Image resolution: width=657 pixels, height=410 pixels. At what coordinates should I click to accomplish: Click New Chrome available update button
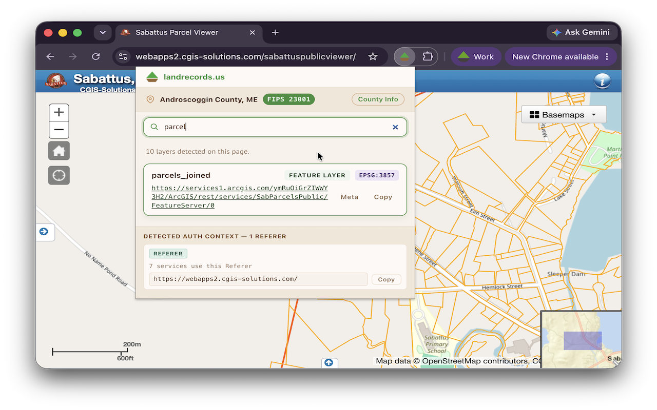pos(561,57)
